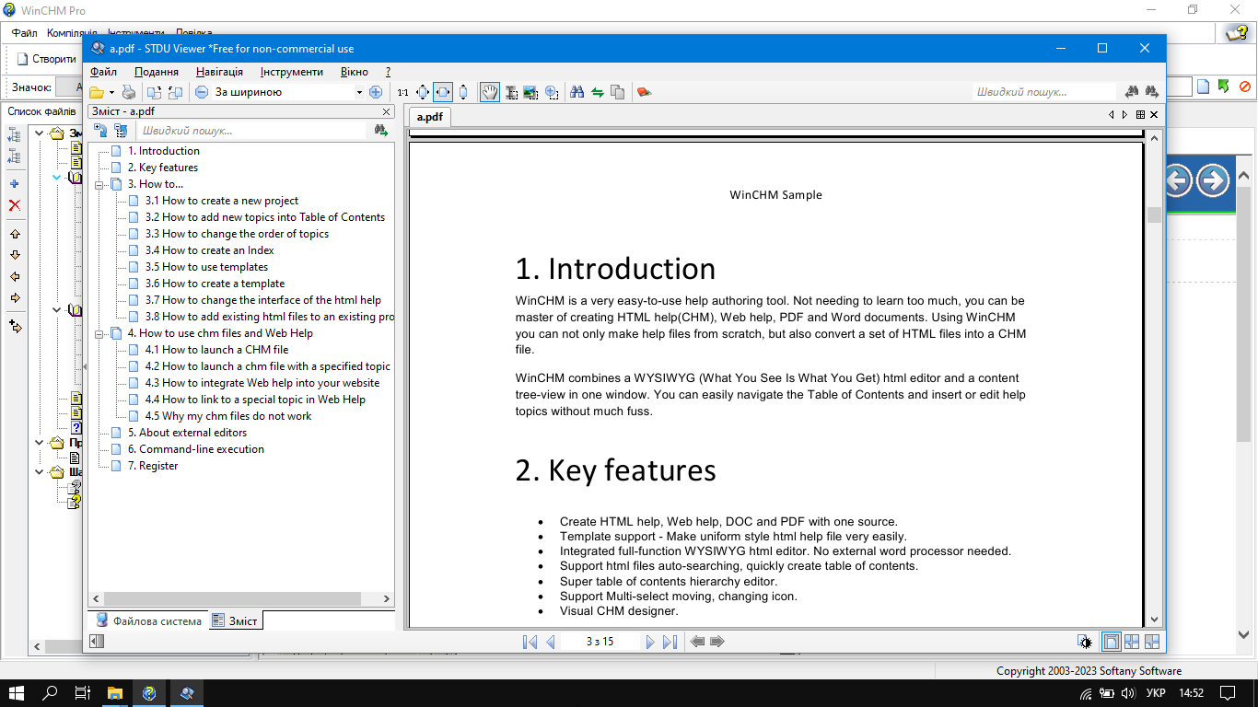Image resolution: width=1258 pixels, height=707 pixels.
Task: Hide the side panel with the bottom-left toggle
Action: [x=97, y=642]
